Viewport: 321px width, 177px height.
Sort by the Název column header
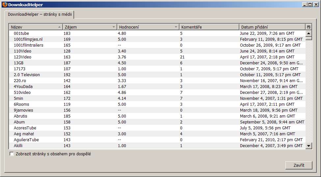click(36, 27)
